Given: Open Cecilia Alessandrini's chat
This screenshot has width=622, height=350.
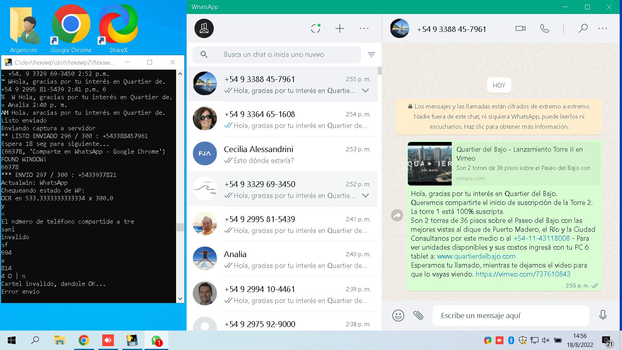Looking at the screenshot, I should click(x=283, y=154).
